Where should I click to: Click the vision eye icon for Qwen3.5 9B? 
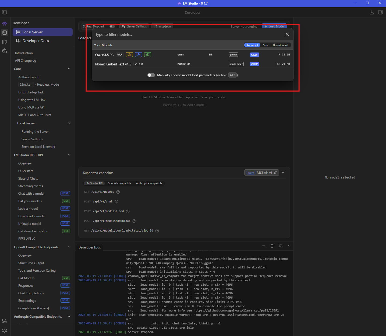coord(129,55)
